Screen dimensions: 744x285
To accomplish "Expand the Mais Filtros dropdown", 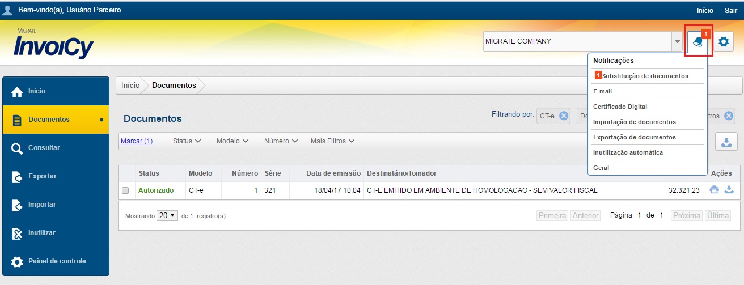I will (x=332, y=141).
